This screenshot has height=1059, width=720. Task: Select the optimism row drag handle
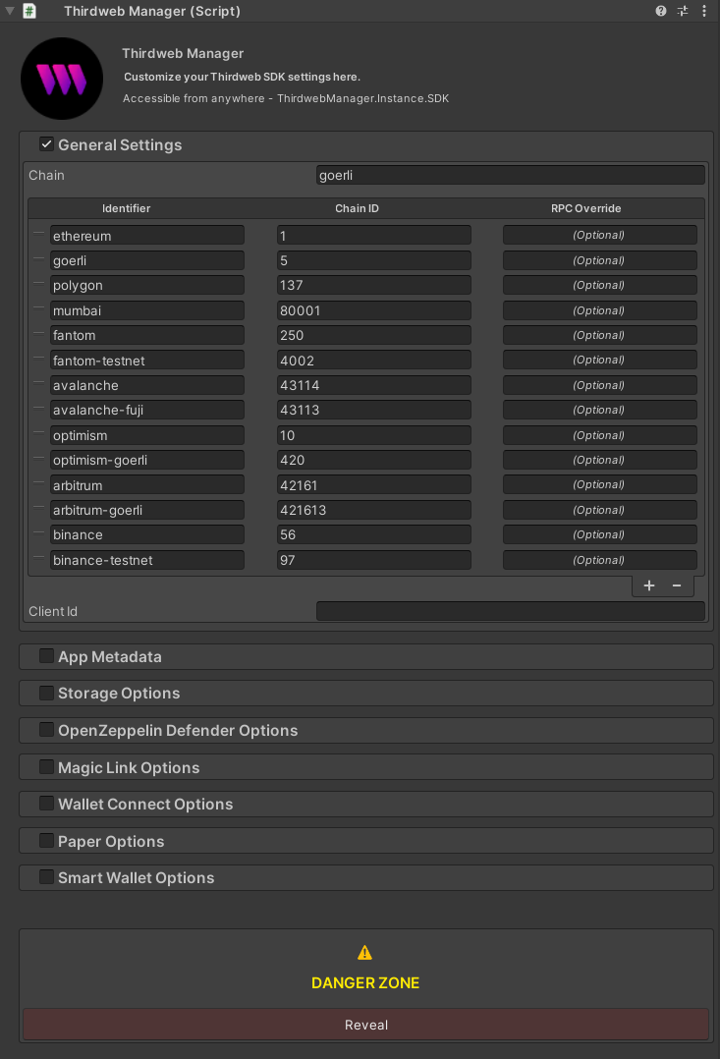coord(38,433)
